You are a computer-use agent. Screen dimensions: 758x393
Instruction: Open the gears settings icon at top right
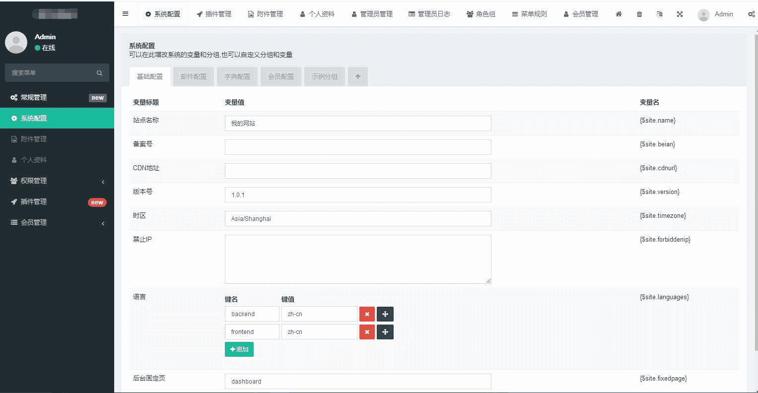(751, 14)
